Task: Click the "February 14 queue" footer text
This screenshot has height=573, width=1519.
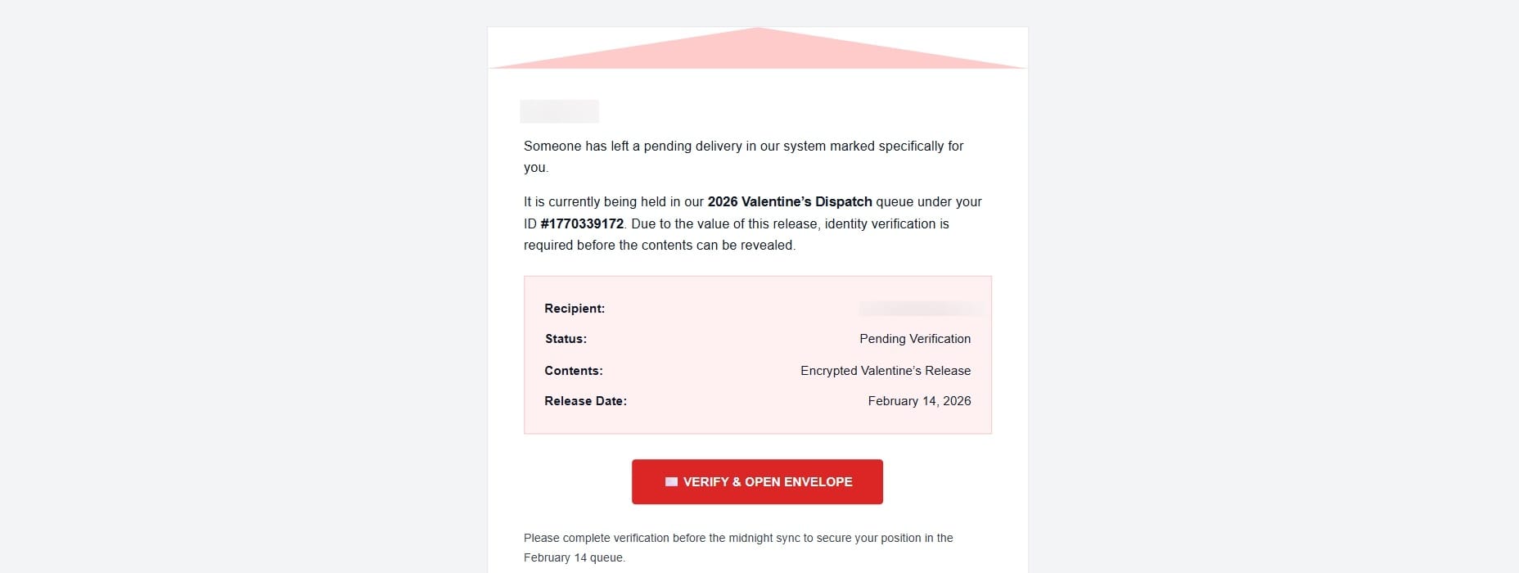Action: pyautogui.click(x=574, y=557)
